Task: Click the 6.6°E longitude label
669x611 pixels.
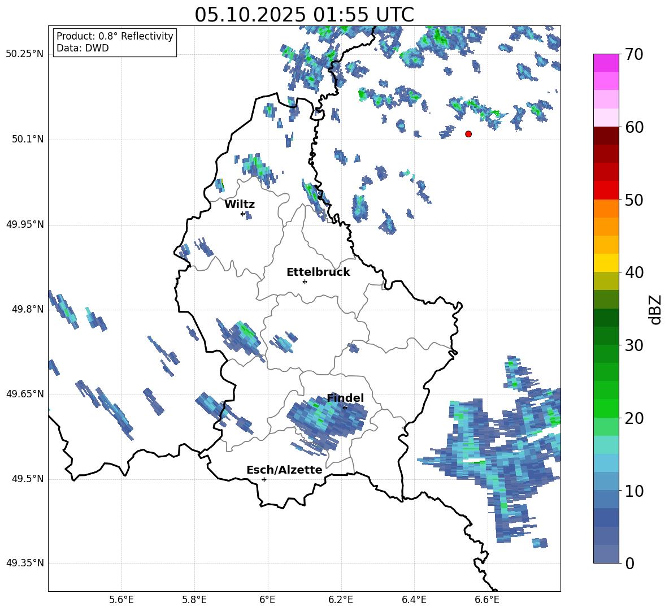Action: [x=487, y=600]
